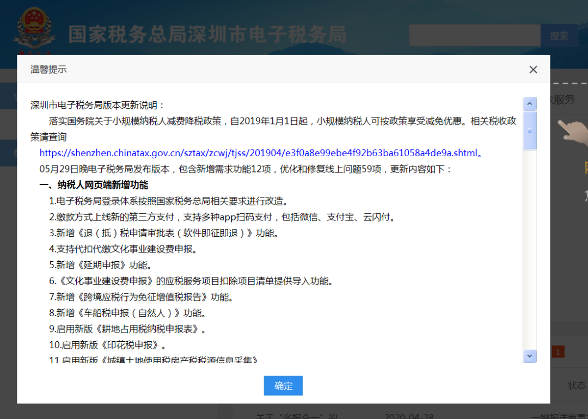Close the 温馨提示 dialog with the X
Viewport: 588px width, 419px height.
(533, 69)
